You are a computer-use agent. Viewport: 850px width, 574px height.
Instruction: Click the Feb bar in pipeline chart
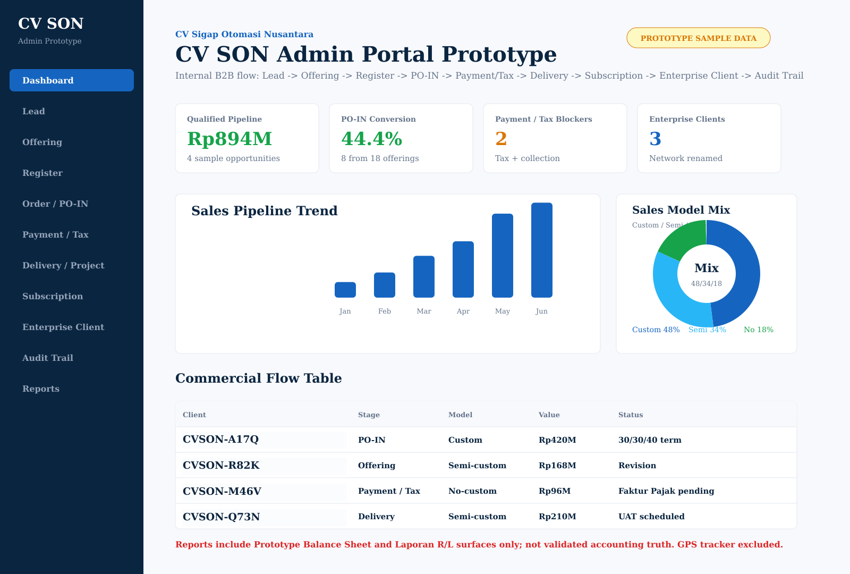385,285
